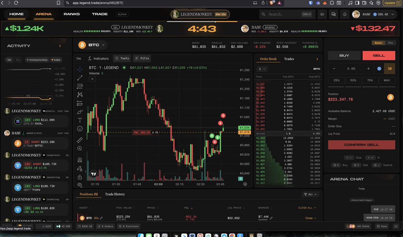The height and width of the screenshot is (237, 403).
Task: Click the 30 leverage selector
Action: click(390, 69)
